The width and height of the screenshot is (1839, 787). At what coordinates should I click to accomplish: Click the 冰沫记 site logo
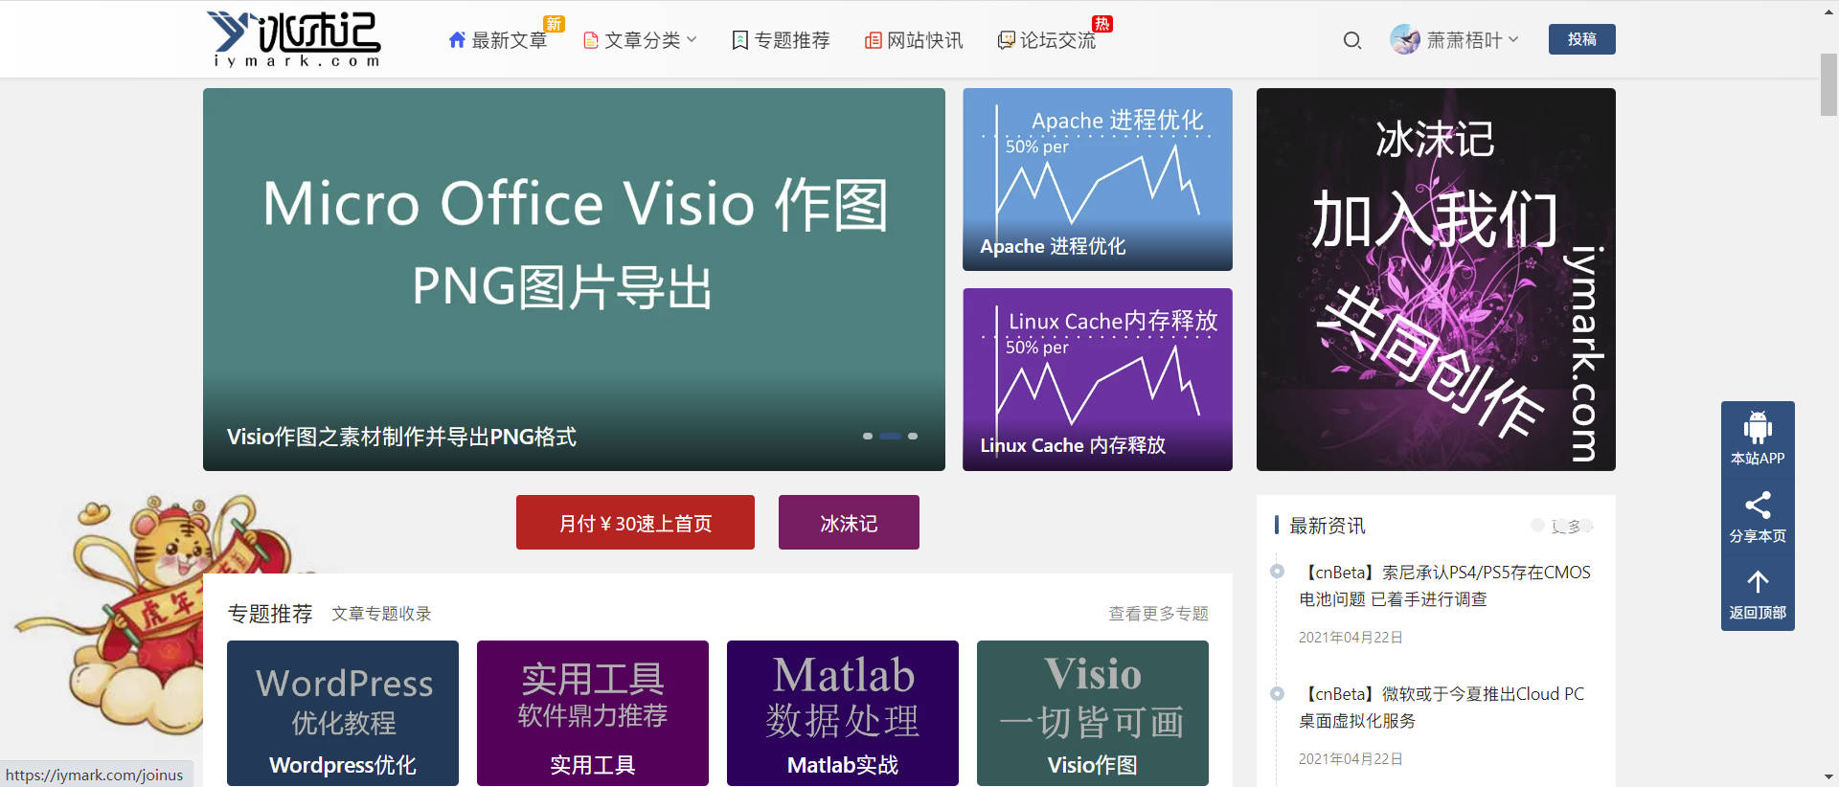(x=294, y=39)
